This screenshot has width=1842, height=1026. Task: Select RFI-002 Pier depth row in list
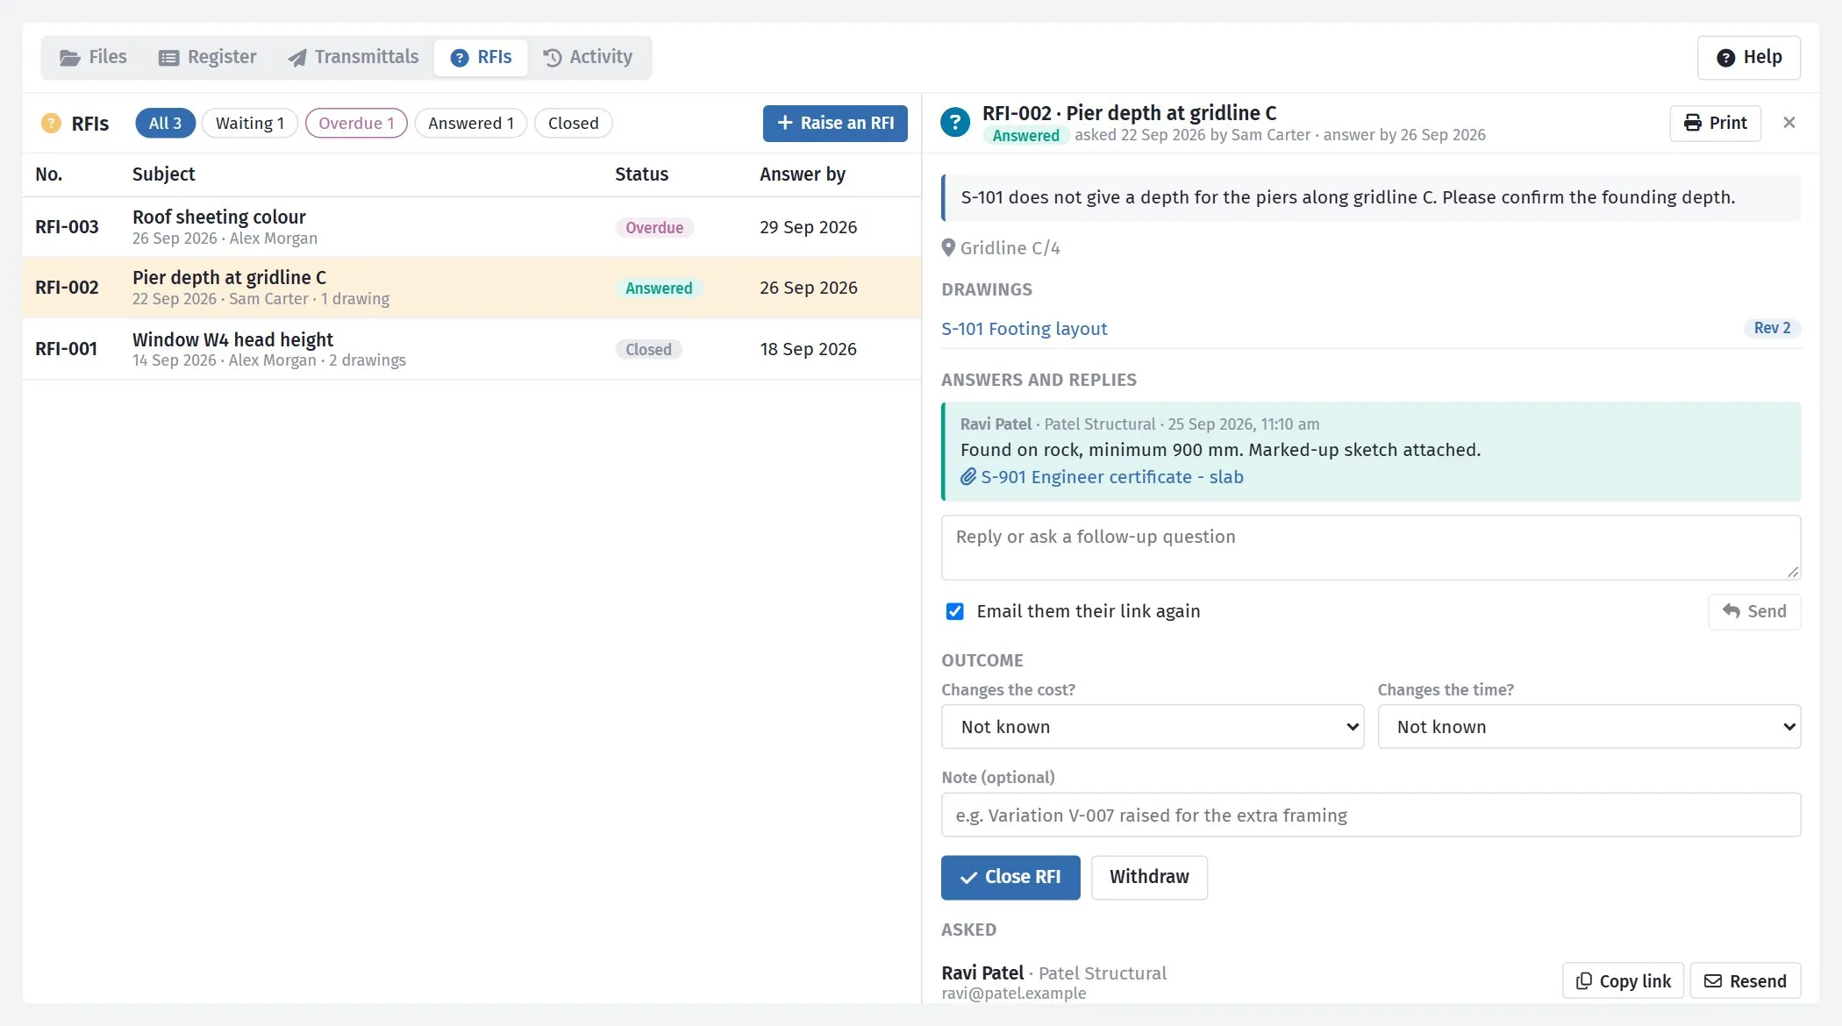pyautogui.click(x=472, y=288)
